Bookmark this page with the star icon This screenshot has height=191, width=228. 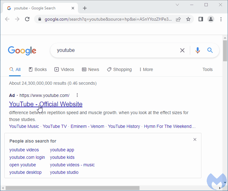point(188,19)
